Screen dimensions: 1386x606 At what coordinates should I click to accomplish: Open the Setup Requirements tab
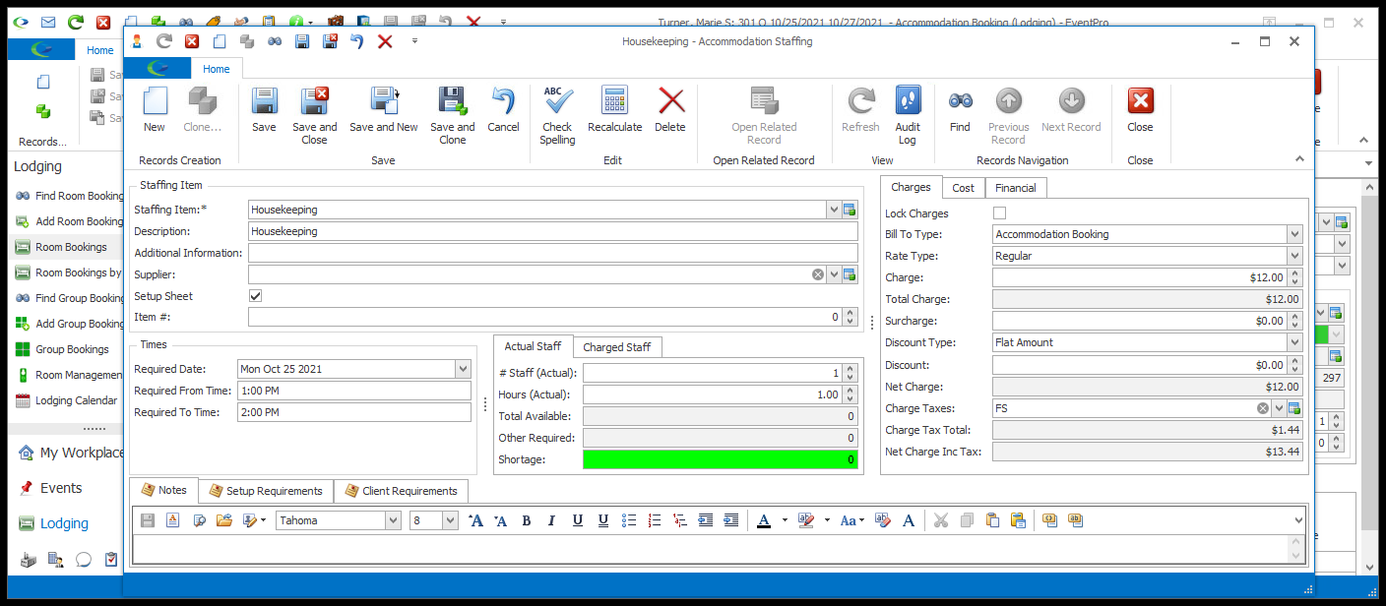[x=266, y=491]
